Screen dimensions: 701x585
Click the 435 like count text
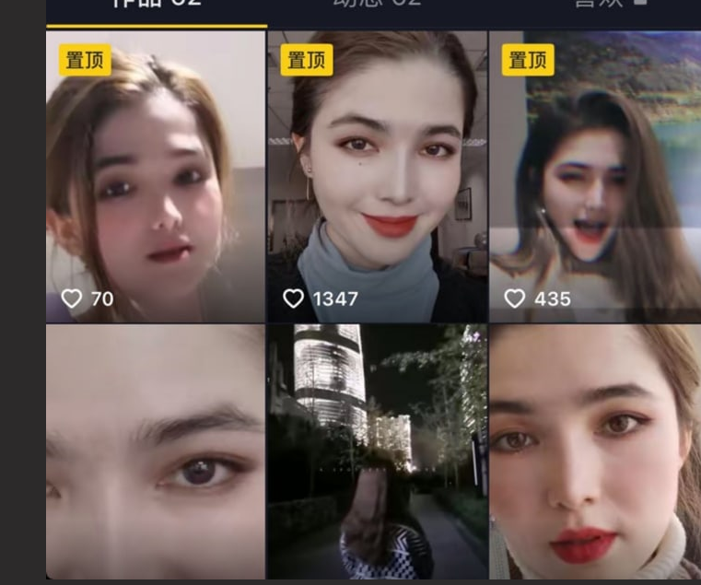(552, 298)
